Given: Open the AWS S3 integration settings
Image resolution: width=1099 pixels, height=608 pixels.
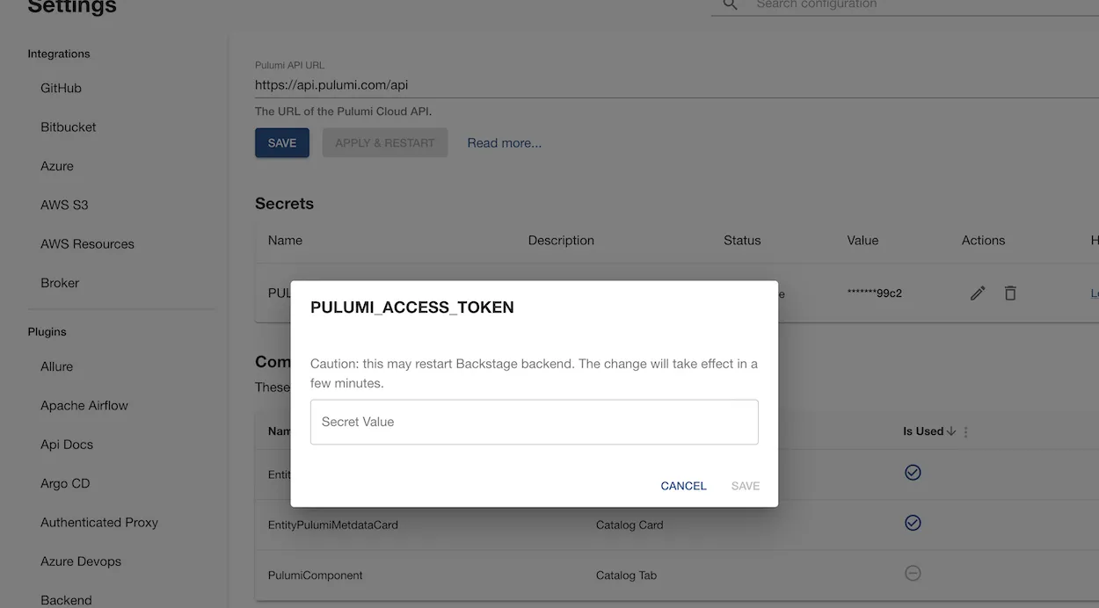Looking at the screenshot, I should (x=64, y=204).
